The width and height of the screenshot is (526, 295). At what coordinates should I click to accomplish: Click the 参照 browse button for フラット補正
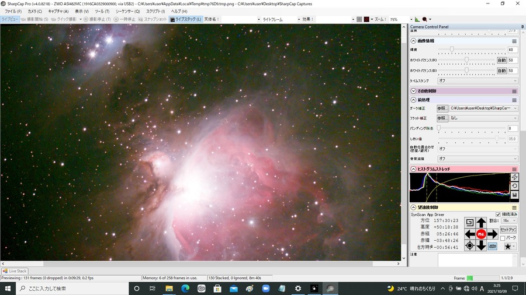(x=442, y=118)
